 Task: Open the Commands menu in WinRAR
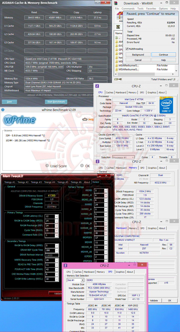[128, 9]
